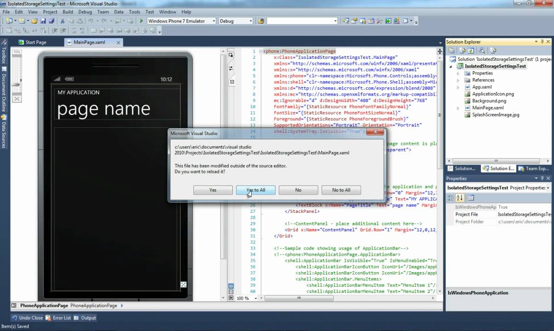Choose Yes to All in the dialog
Screen dimensions: 554x331
[x=255, y=190]
